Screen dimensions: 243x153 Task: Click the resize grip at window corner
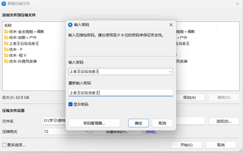pos(241,150)
